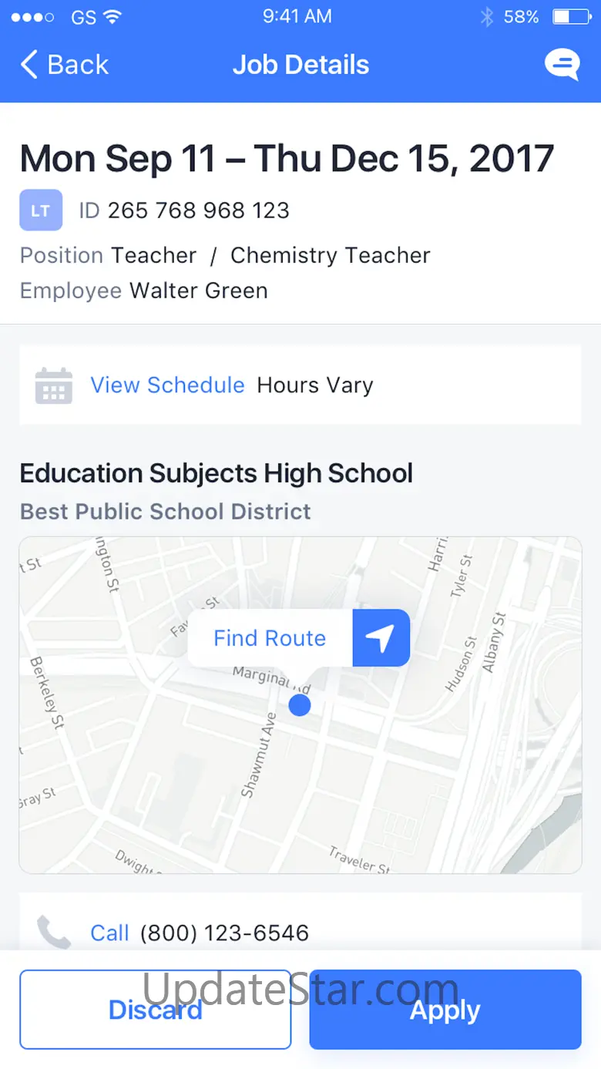Tap the Find Route label
This screenshot has width=601, height=1069.
point(270,638)
